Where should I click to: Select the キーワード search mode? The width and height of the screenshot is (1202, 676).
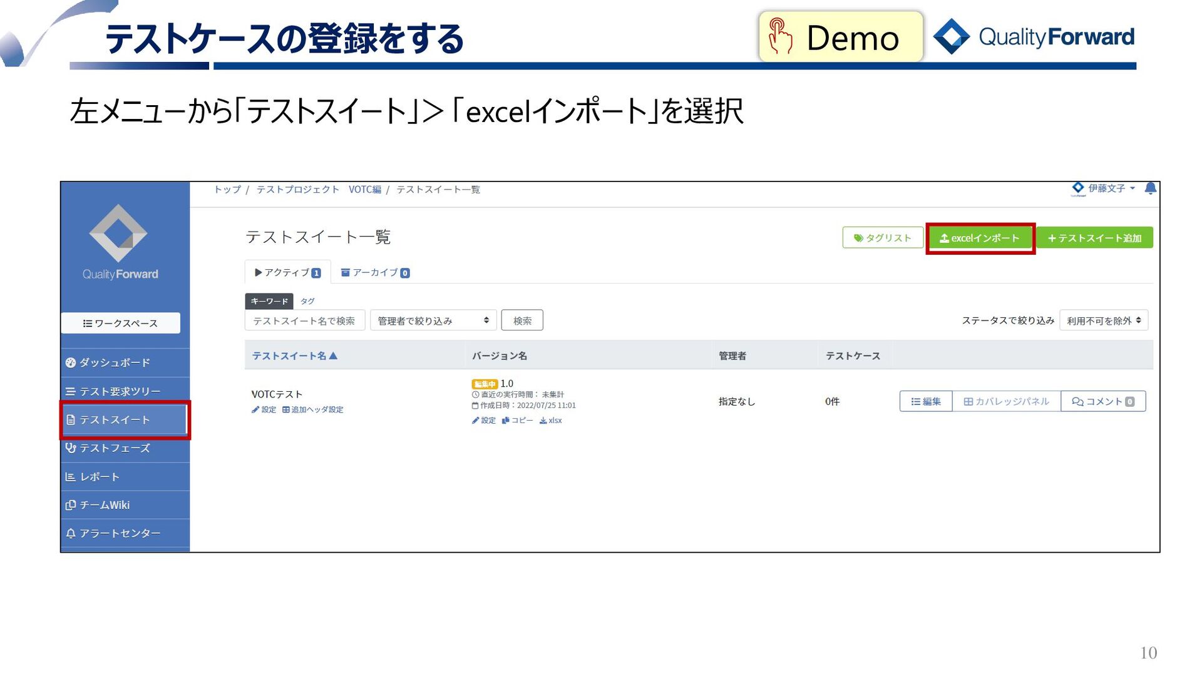[x=269, y=302]
